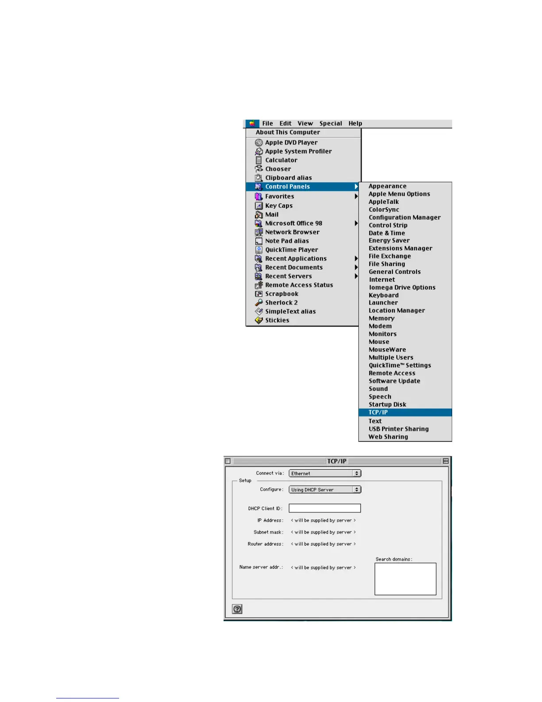This screenshot has width=542, height=702.
Task: Click the Recent Documents folder icon
Action: 259,268
